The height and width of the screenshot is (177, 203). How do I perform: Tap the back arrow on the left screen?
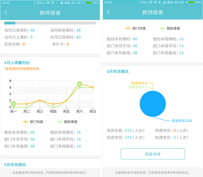6,13
